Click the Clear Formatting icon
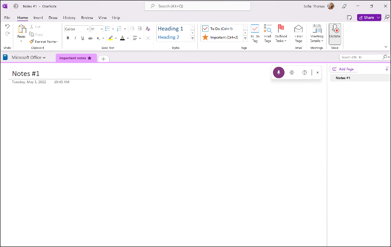The width and height of the screenshot is (391, 247). click(x=148, y=29)
